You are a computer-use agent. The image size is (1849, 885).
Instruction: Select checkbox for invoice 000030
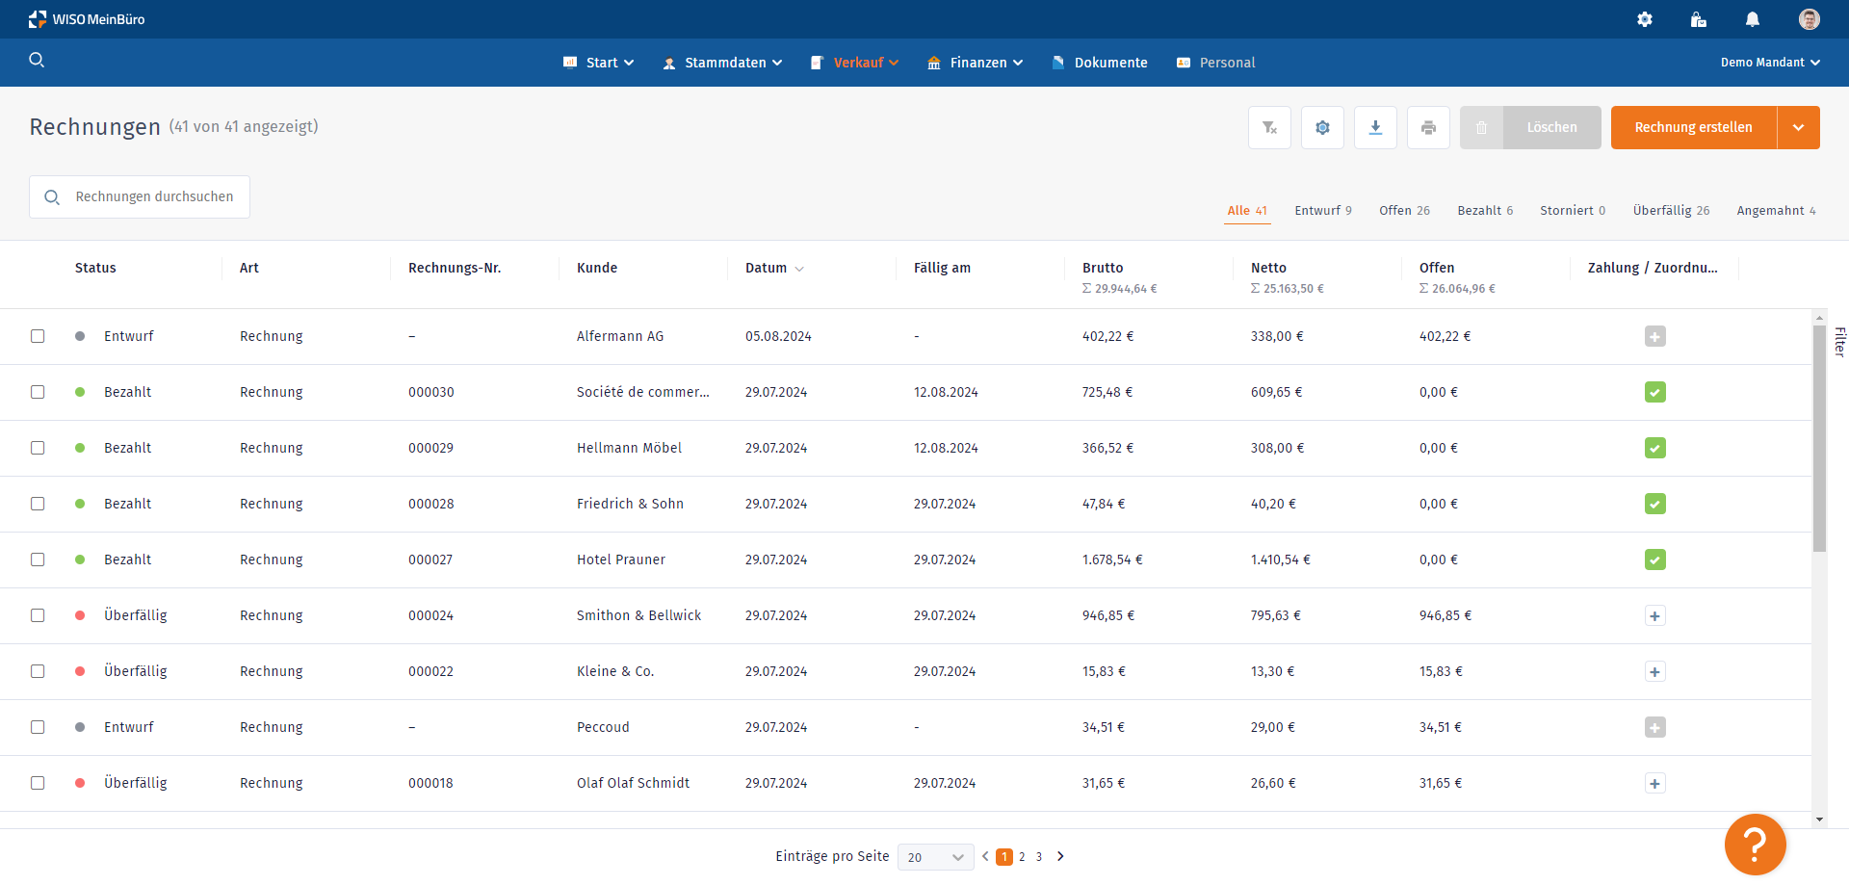point(38,392)
